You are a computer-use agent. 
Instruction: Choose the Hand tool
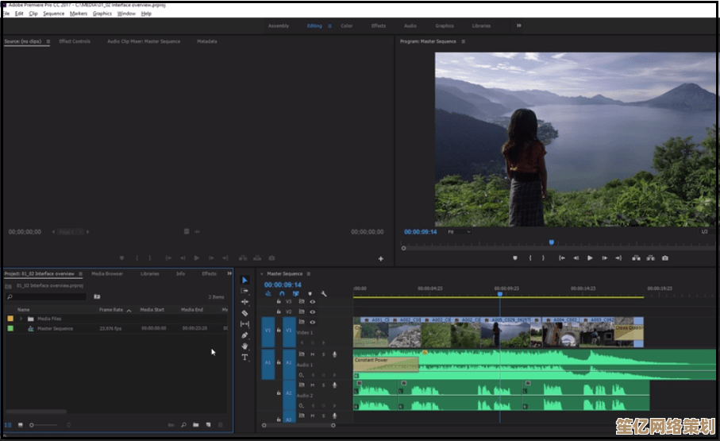244,346
